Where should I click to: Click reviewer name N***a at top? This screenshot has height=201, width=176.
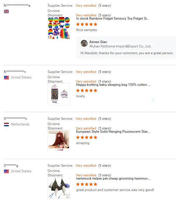point(17,6)
